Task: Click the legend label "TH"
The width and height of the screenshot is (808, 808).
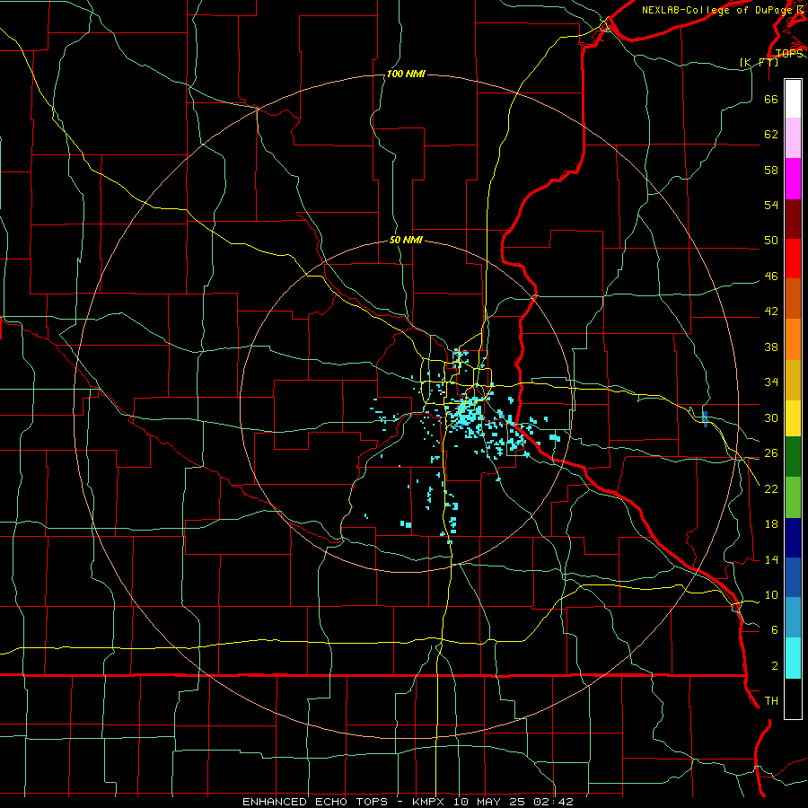Action: pyautogui.click(x=771, y=701)
